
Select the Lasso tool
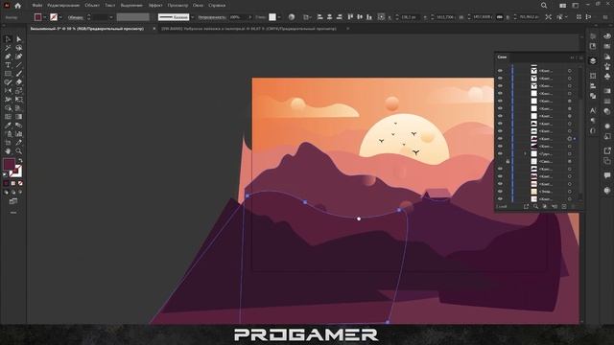click(19, 48)
